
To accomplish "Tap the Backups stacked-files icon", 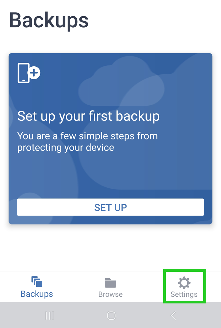I will pos(37,282).
